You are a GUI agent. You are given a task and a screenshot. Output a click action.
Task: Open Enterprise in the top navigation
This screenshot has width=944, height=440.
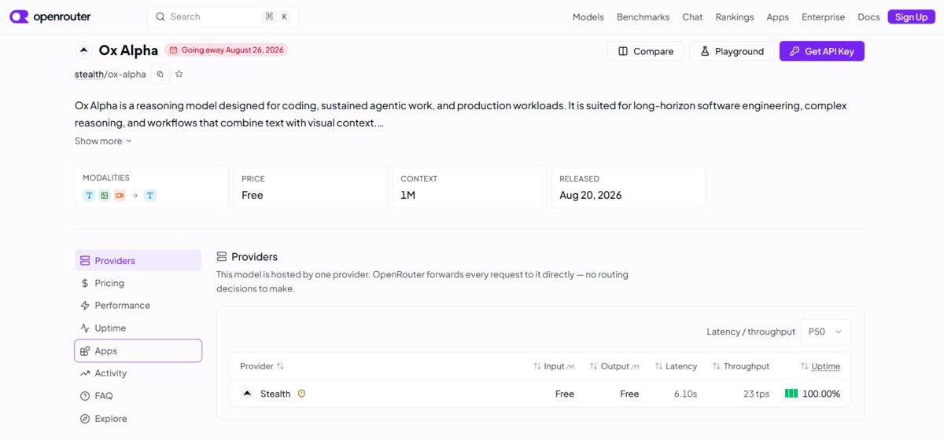click(x=823, y=16)
